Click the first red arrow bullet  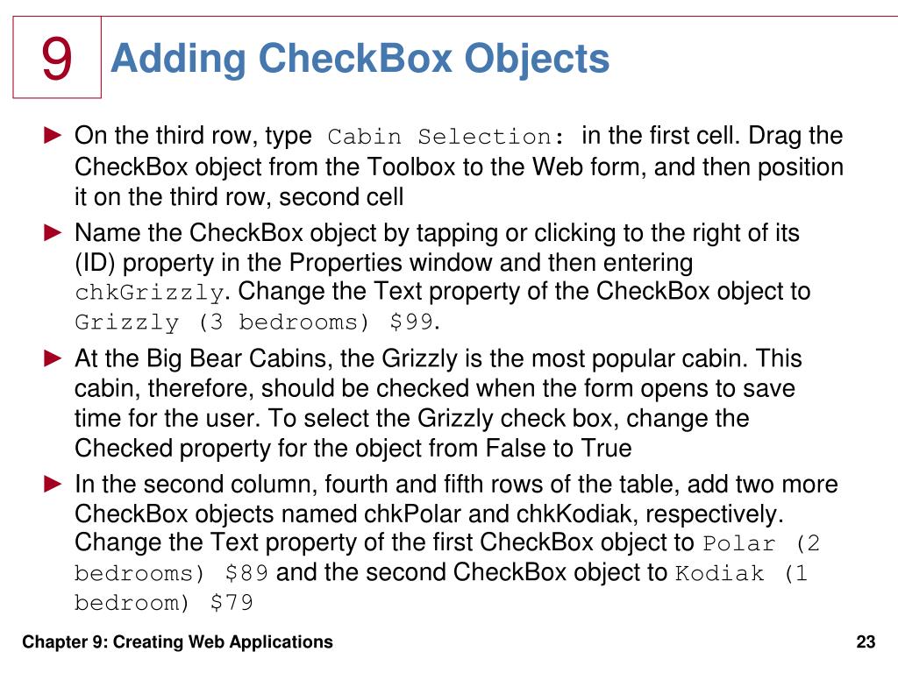[x=53, y=136]
